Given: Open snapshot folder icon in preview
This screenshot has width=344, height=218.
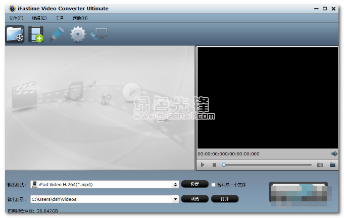Looking at the screenshot, I should click(x=332, y=165).
